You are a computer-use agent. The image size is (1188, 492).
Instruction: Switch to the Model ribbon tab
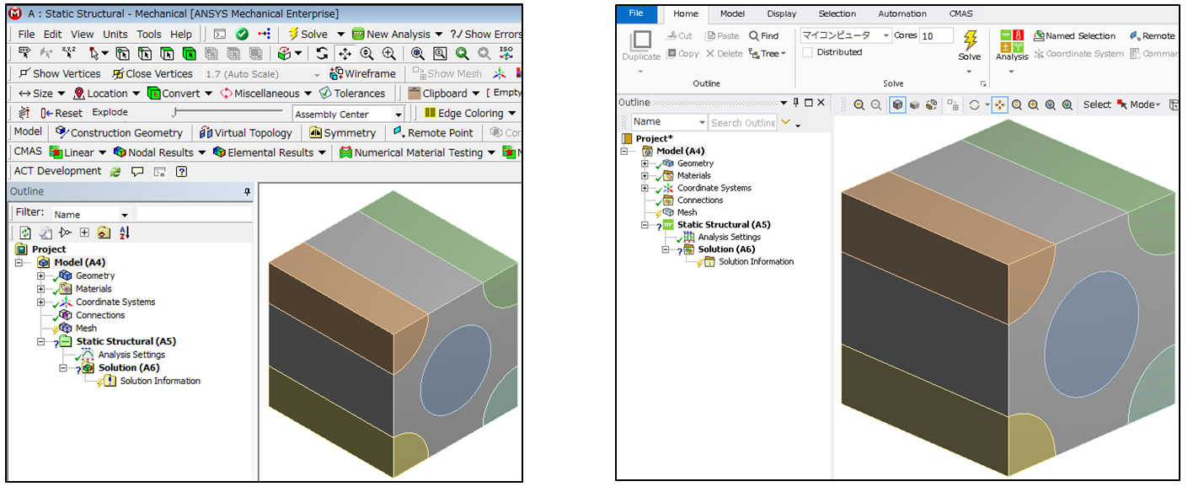[731, 13]
